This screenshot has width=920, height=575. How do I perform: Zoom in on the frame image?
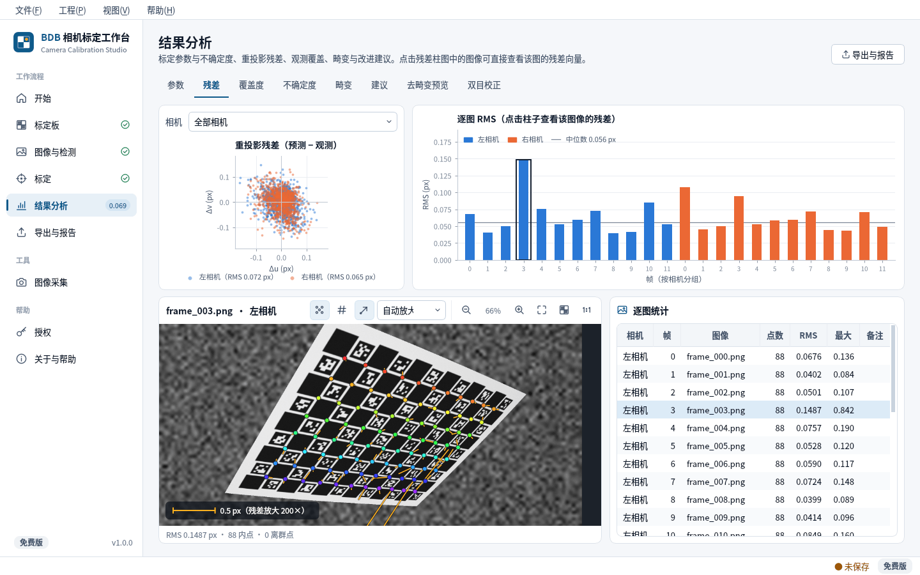point(519,310)
